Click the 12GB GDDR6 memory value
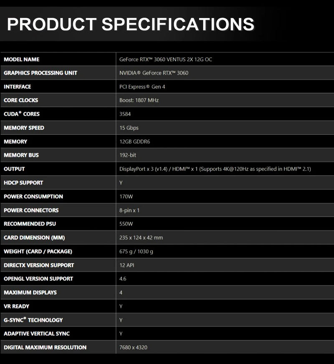Screen dimensions: 334x364 tap(135, 142)
